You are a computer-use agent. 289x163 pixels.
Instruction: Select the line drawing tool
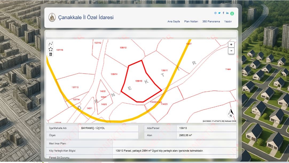click(x=51, y=44)
